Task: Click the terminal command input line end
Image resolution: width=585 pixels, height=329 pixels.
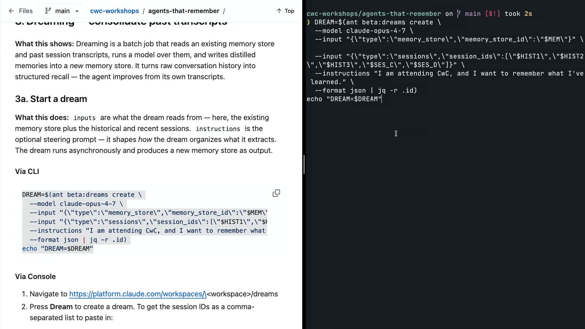Action: [x=381, y=99]
